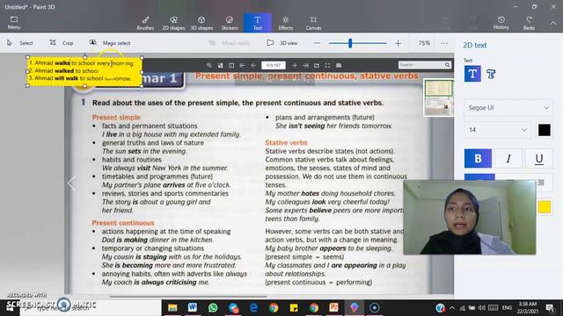Viewport: 563px width, 316px height.
Task: Click the ENG language indicator
Action: tap(507, 308)
